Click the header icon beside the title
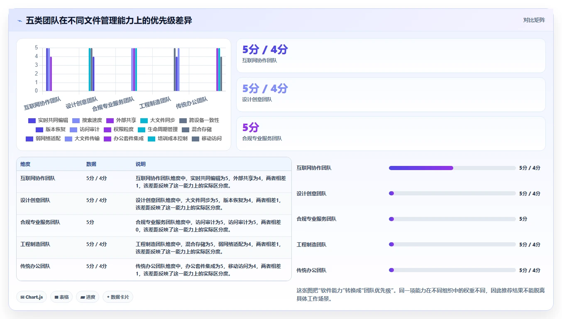Screen dimensions: 562x319 click(x=20, y=20)
